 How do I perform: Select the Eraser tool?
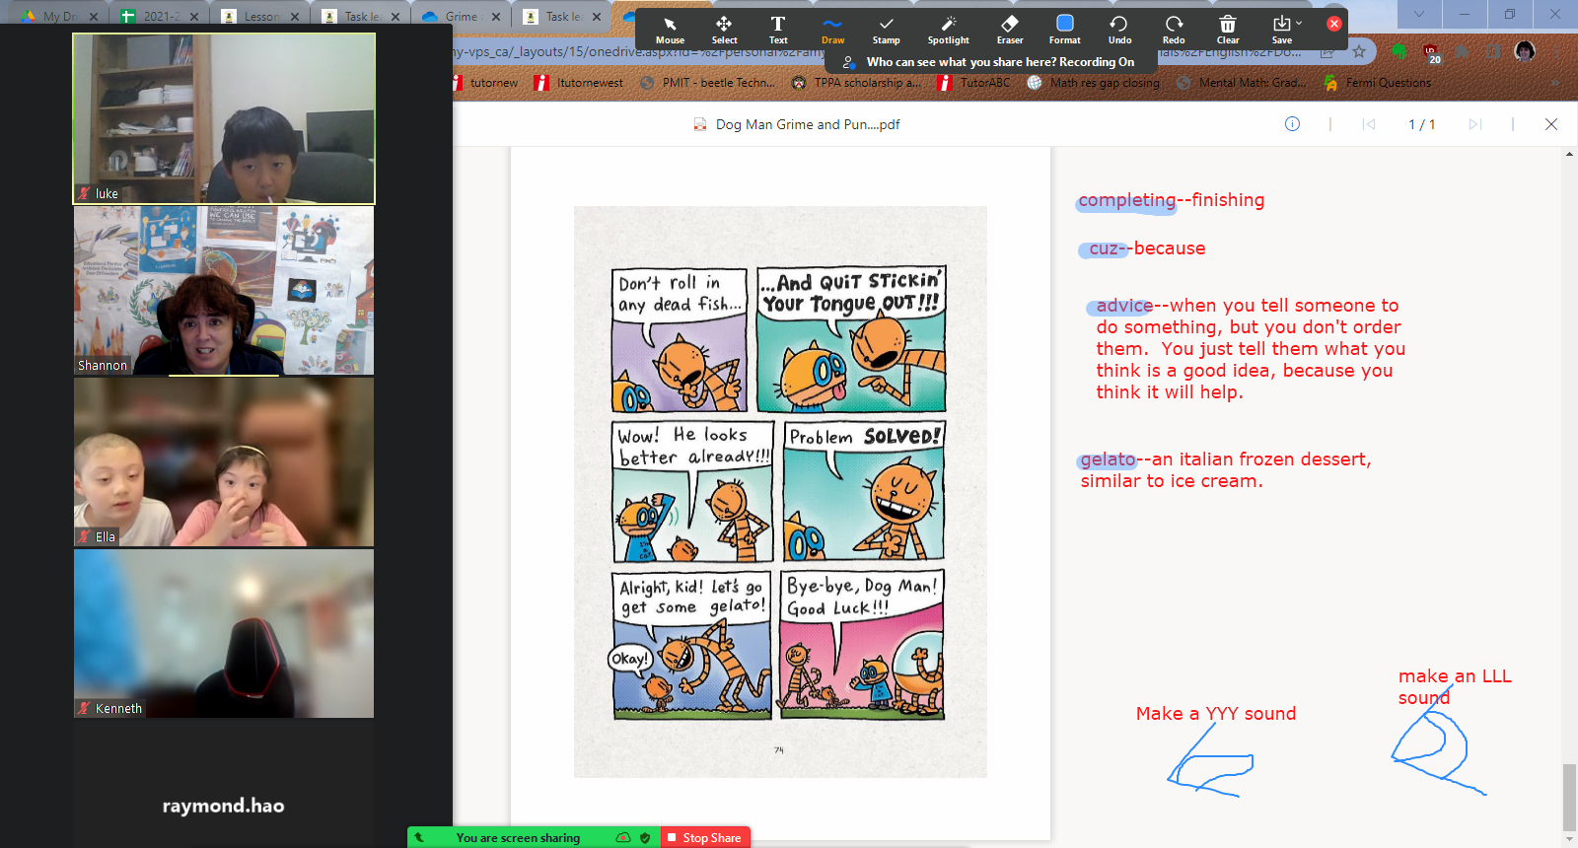coord(1010,30)
